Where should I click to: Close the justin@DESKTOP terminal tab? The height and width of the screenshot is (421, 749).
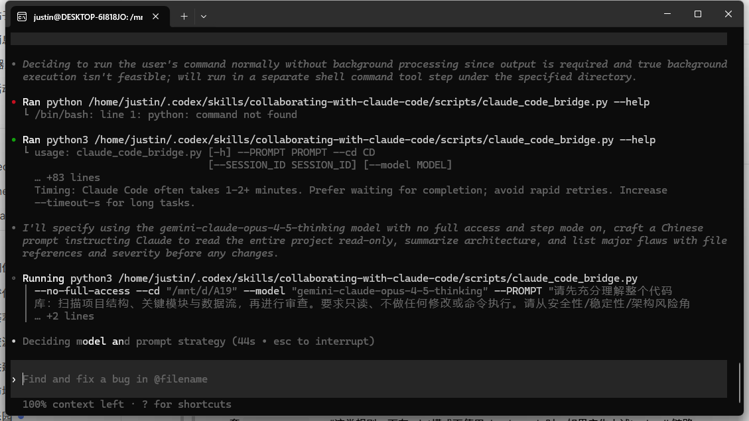156,17
